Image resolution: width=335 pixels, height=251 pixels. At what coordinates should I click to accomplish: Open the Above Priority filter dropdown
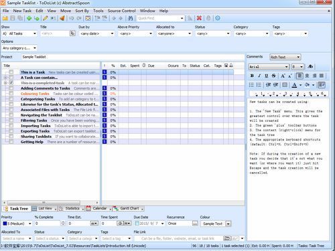click(151, 33)
